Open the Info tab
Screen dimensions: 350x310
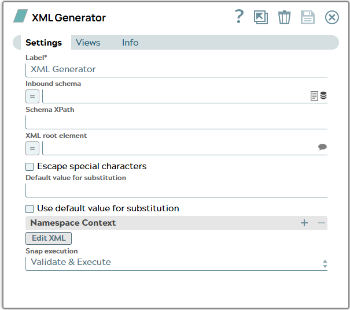tap(130, 42)
